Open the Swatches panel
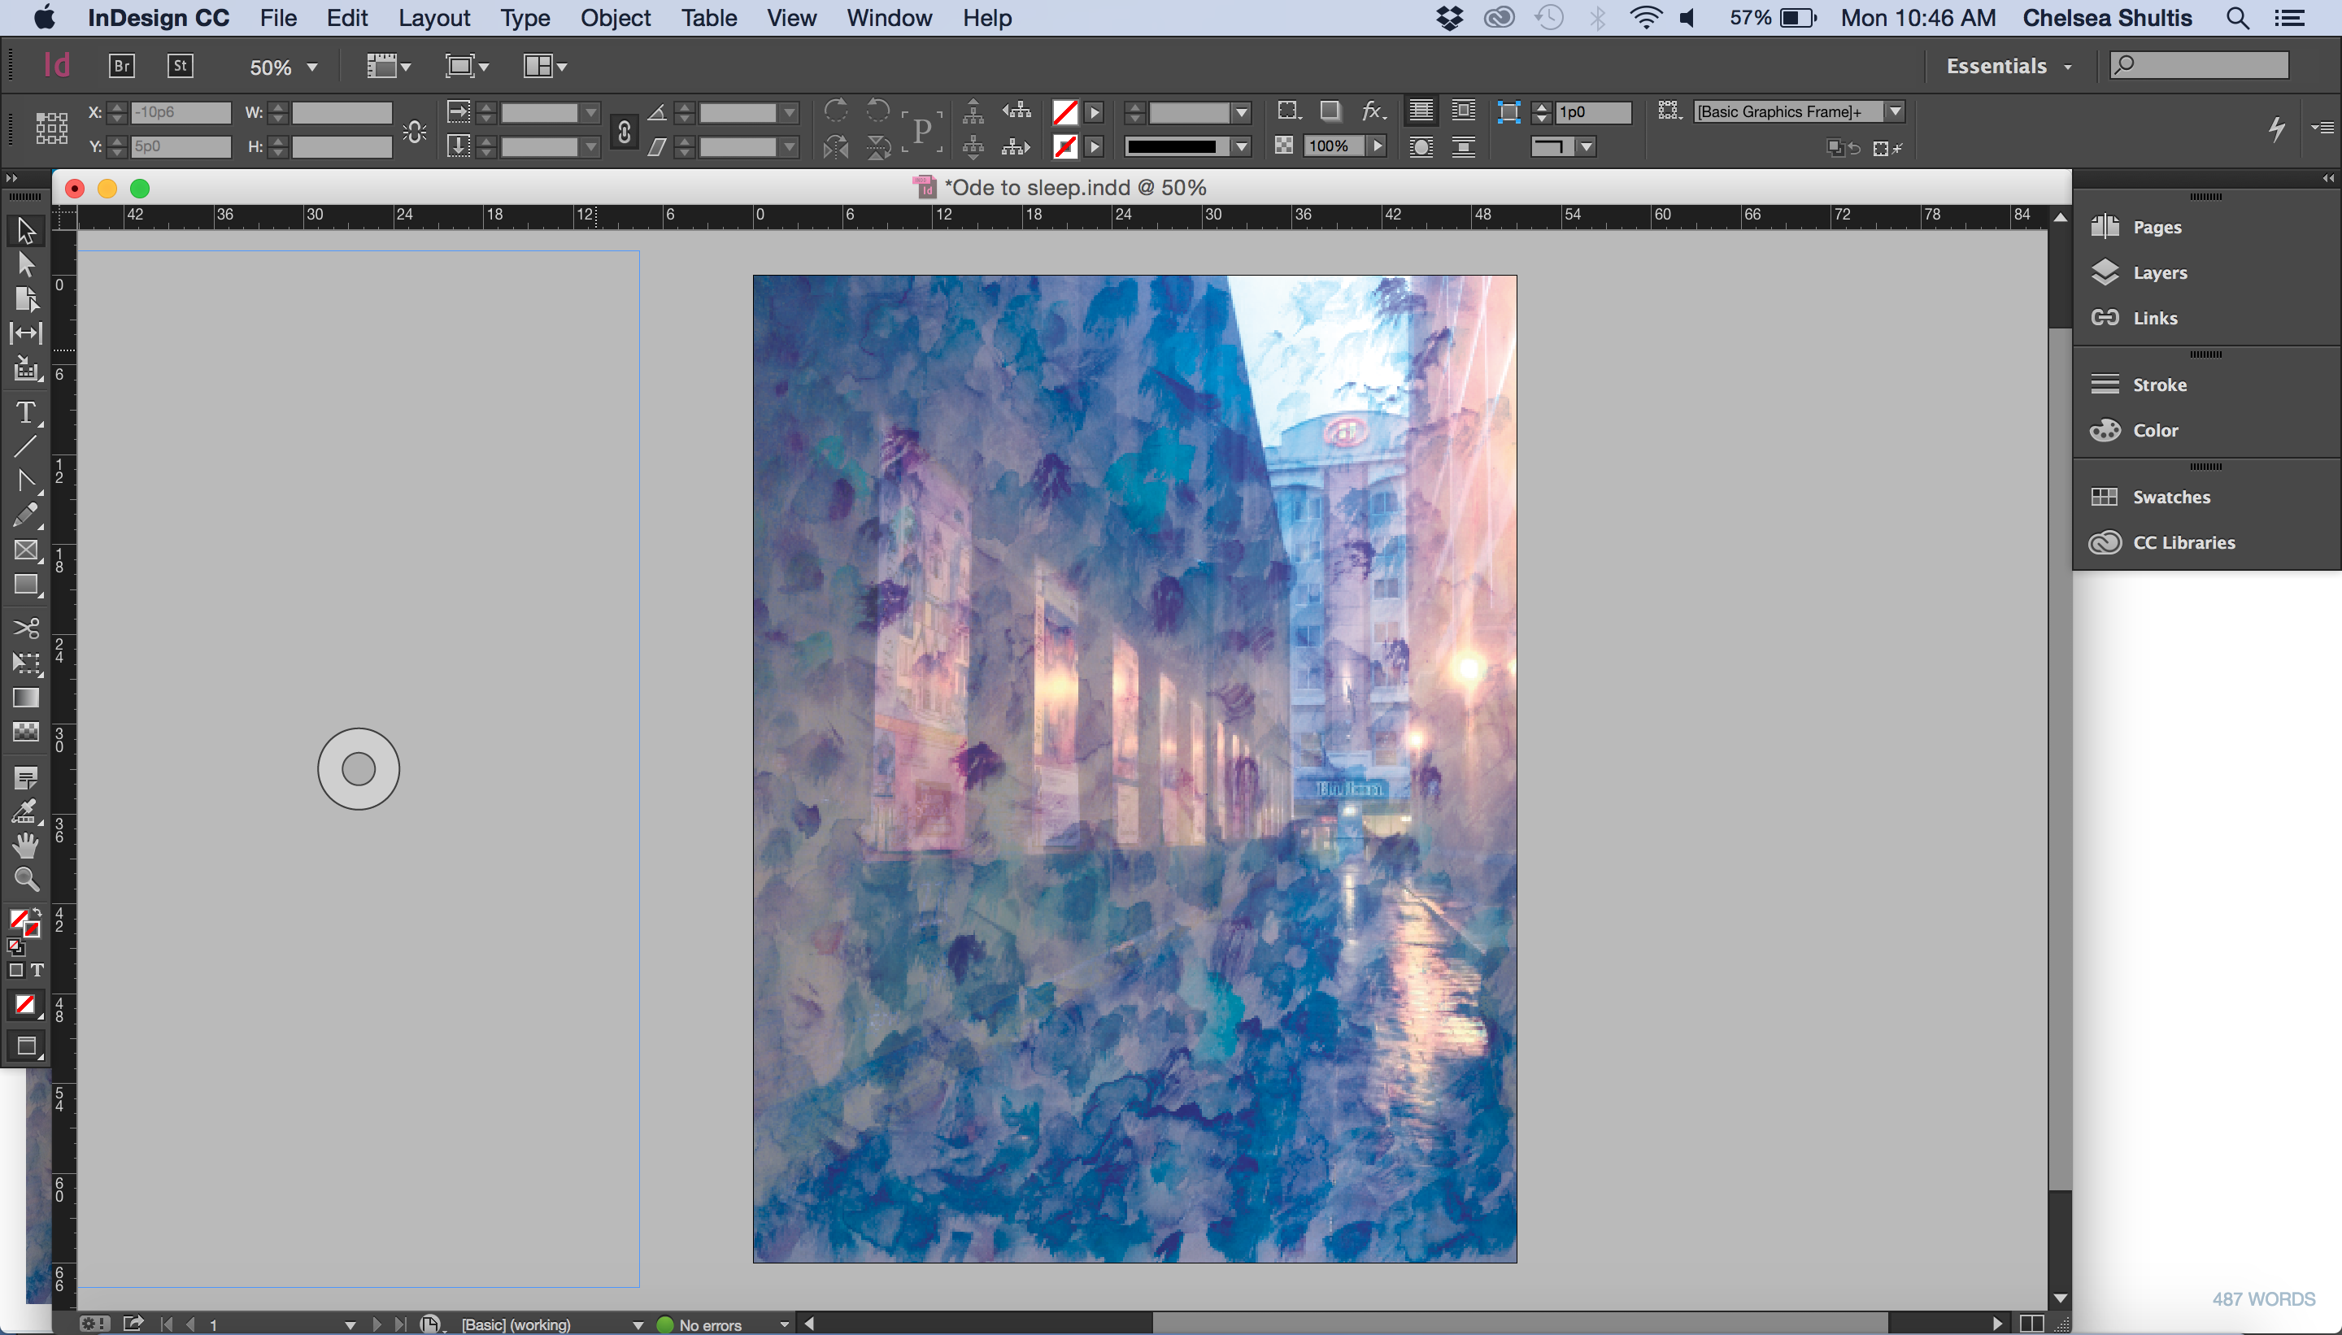The image size is (2342, 1335). pyautogui.click(x=2170, y=497)
